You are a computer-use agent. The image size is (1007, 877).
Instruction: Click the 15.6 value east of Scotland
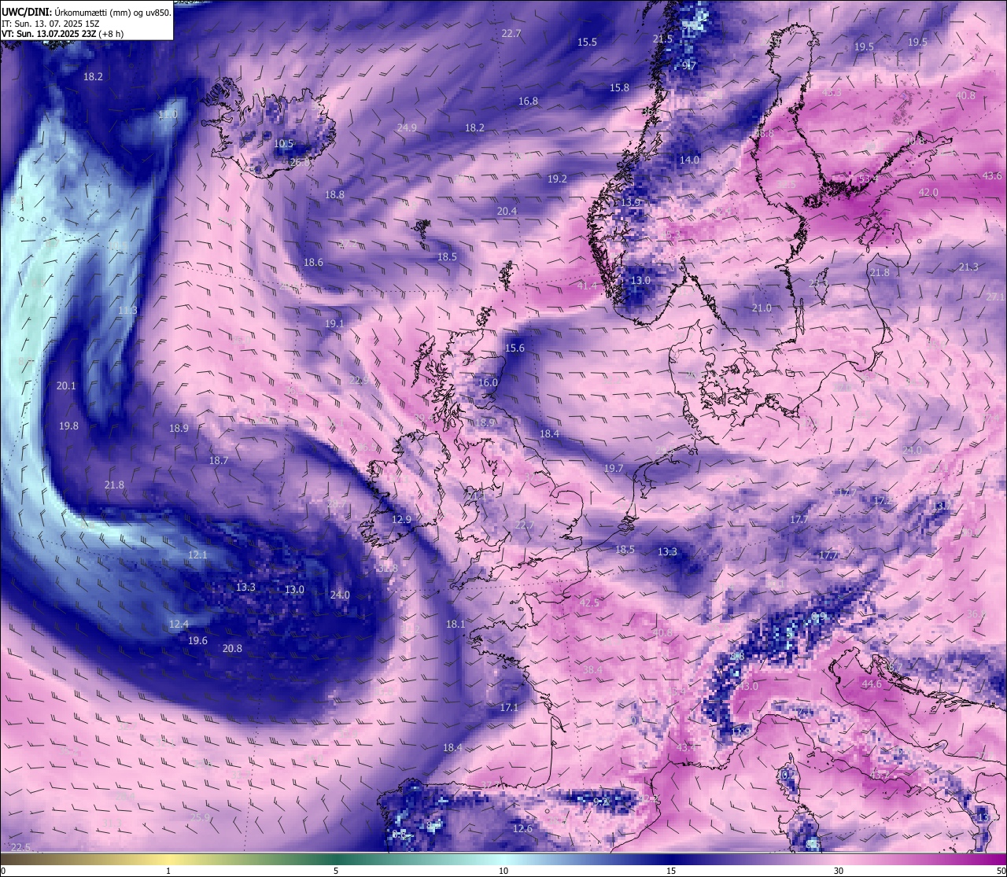click(x=515, y=348)
